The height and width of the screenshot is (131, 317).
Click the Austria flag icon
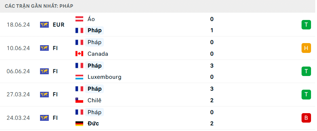point(79,19)
